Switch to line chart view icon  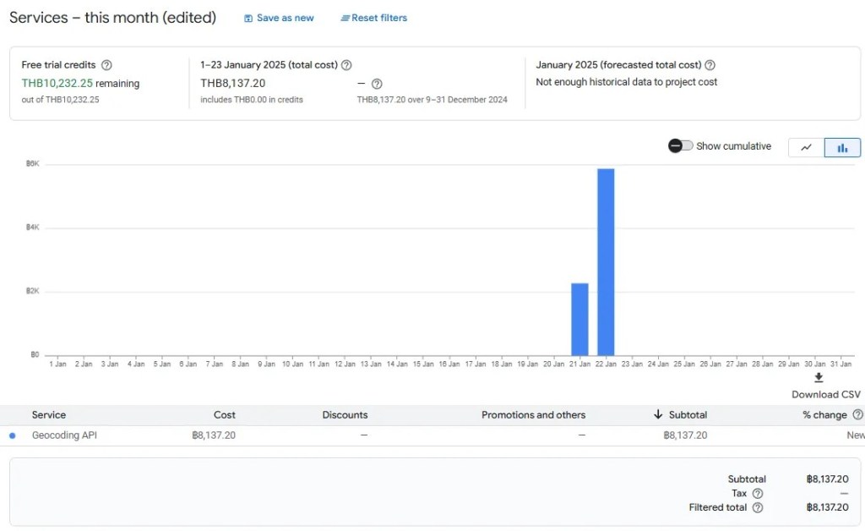pyautogui.click(x=806, y=147)
